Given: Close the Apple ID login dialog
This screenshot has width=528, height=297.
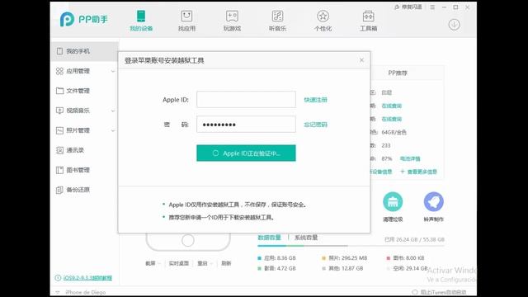Looking at the screenshot, I should pyautogui.click(x=361, y=60).
